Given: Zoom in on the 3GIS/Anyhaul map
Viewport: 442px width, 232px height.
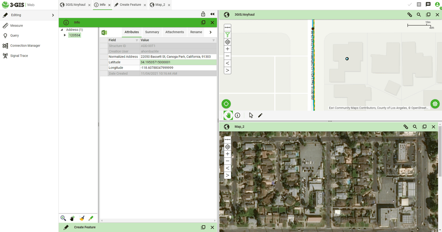Looking at the screenshot, I should tap(228, 49).
